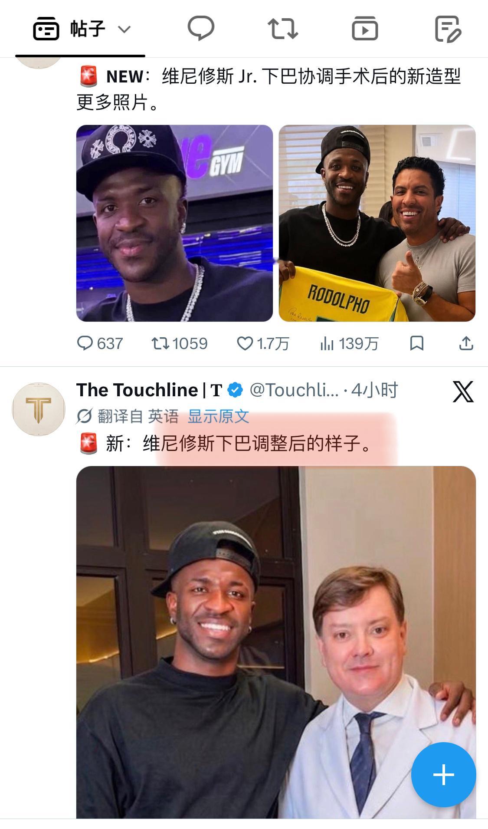
Task: Expand the 帖子 tab dropdown chevron
Action: [124, 30]
